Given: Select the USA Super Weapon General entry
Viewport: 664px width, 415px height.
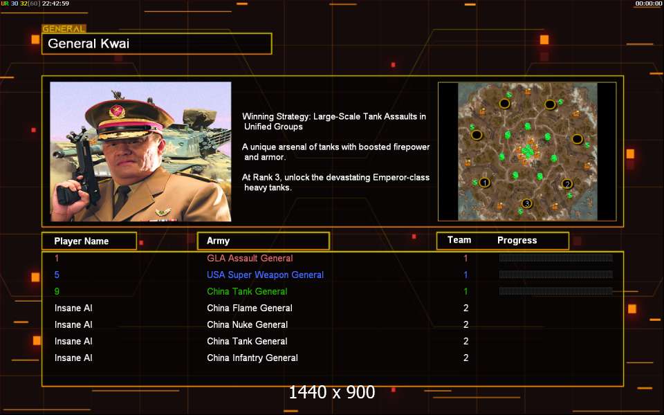Looking at the screenshot, I should pyautogui.click(x=265, y=275).
